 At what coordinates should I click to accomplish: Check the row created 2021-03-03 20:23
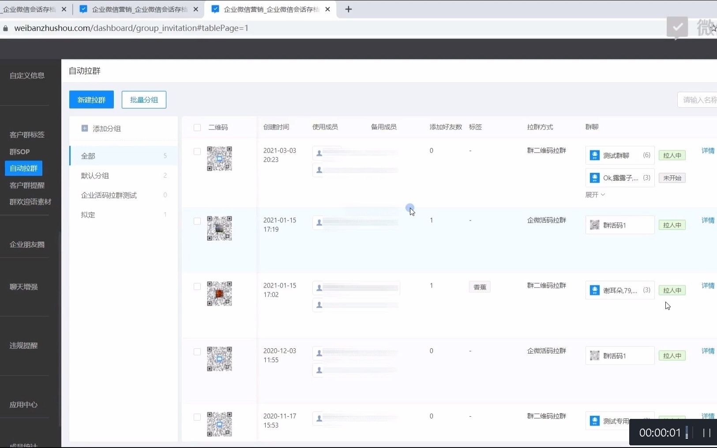tap(197, 151)
